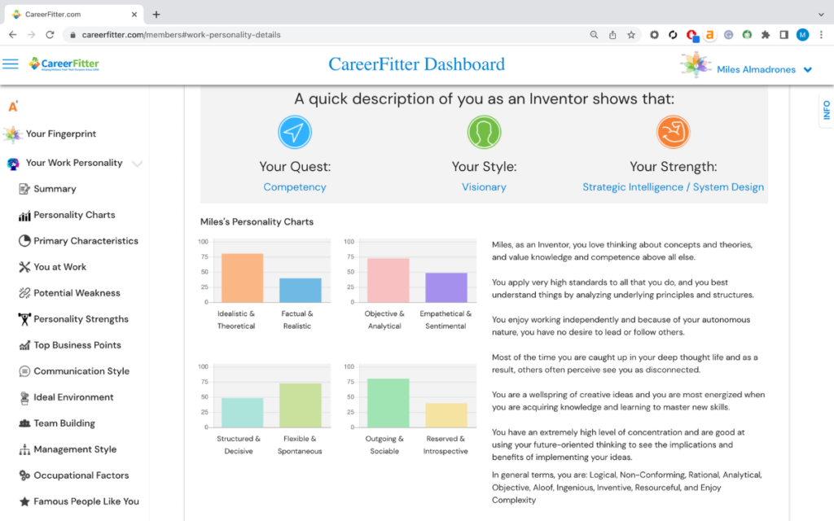Open a new browser tab
The width and height of the screenshot is (834, 521).
point(156,15)
